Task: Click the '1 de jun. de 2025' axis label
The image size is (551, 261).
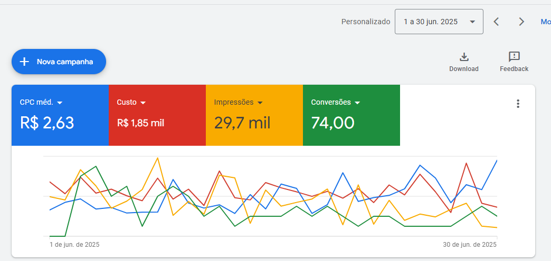Action: click(x=74, y=245)
